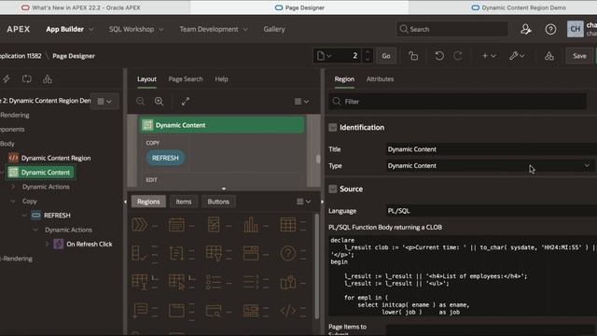
Task: Focus the top Search field
Action: [451, 29]
